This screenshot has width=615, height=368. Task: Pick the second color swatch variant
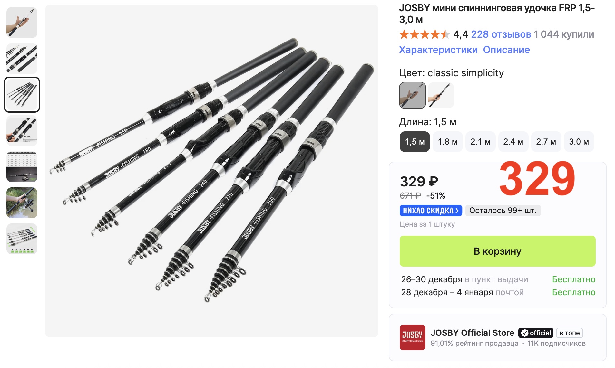tap(441, 95)
